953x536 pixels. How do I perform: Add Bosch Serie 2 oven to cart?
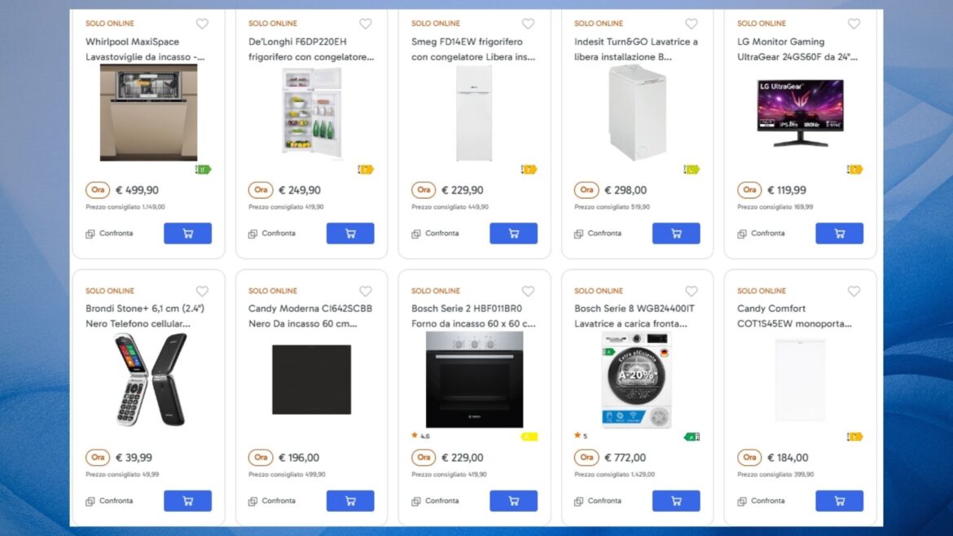coord(514,501)
